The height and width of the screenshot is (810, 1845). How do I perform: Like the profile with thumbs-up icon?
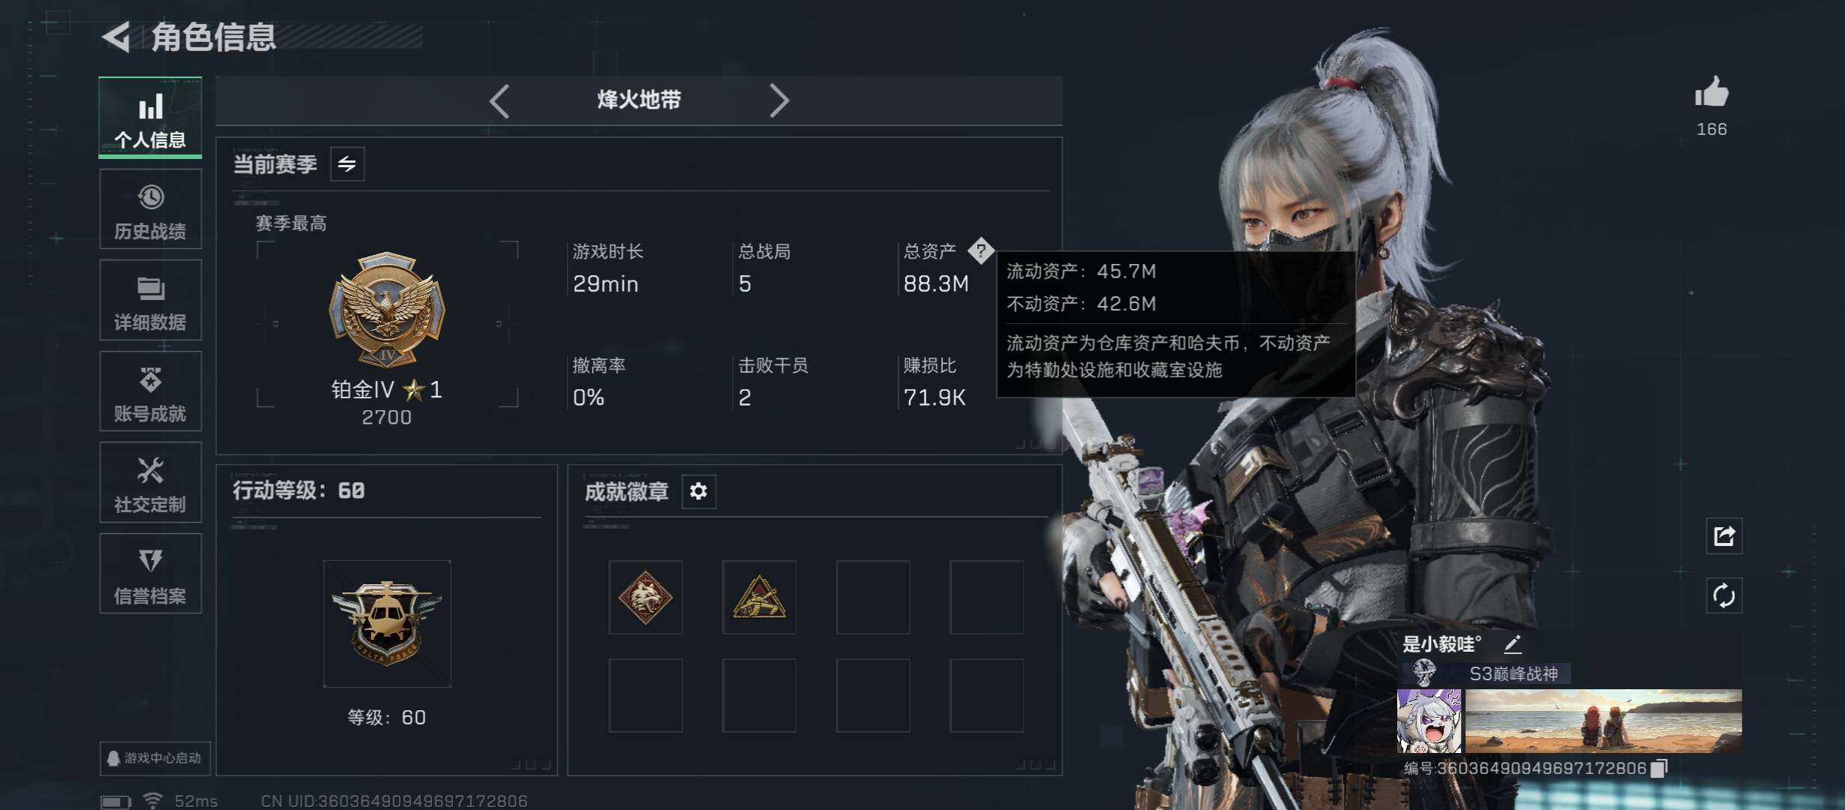click(1711, 93)
